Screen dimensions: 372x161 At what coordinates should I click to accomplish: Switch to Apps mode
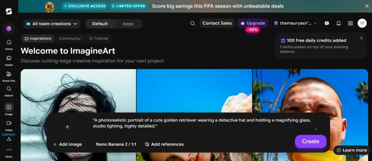pyautogui.click(x=128, y=24)
